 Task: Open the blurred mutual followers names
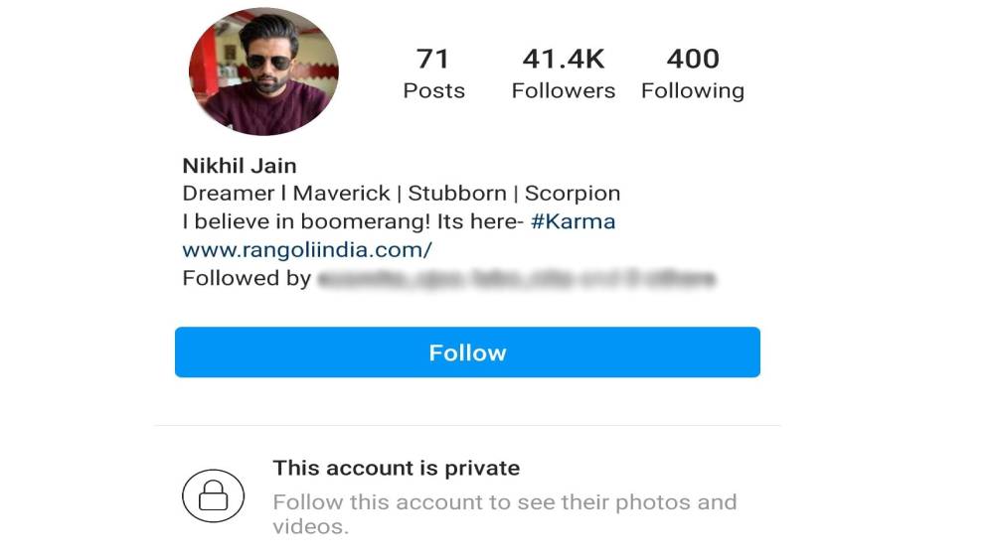(516, 279)
